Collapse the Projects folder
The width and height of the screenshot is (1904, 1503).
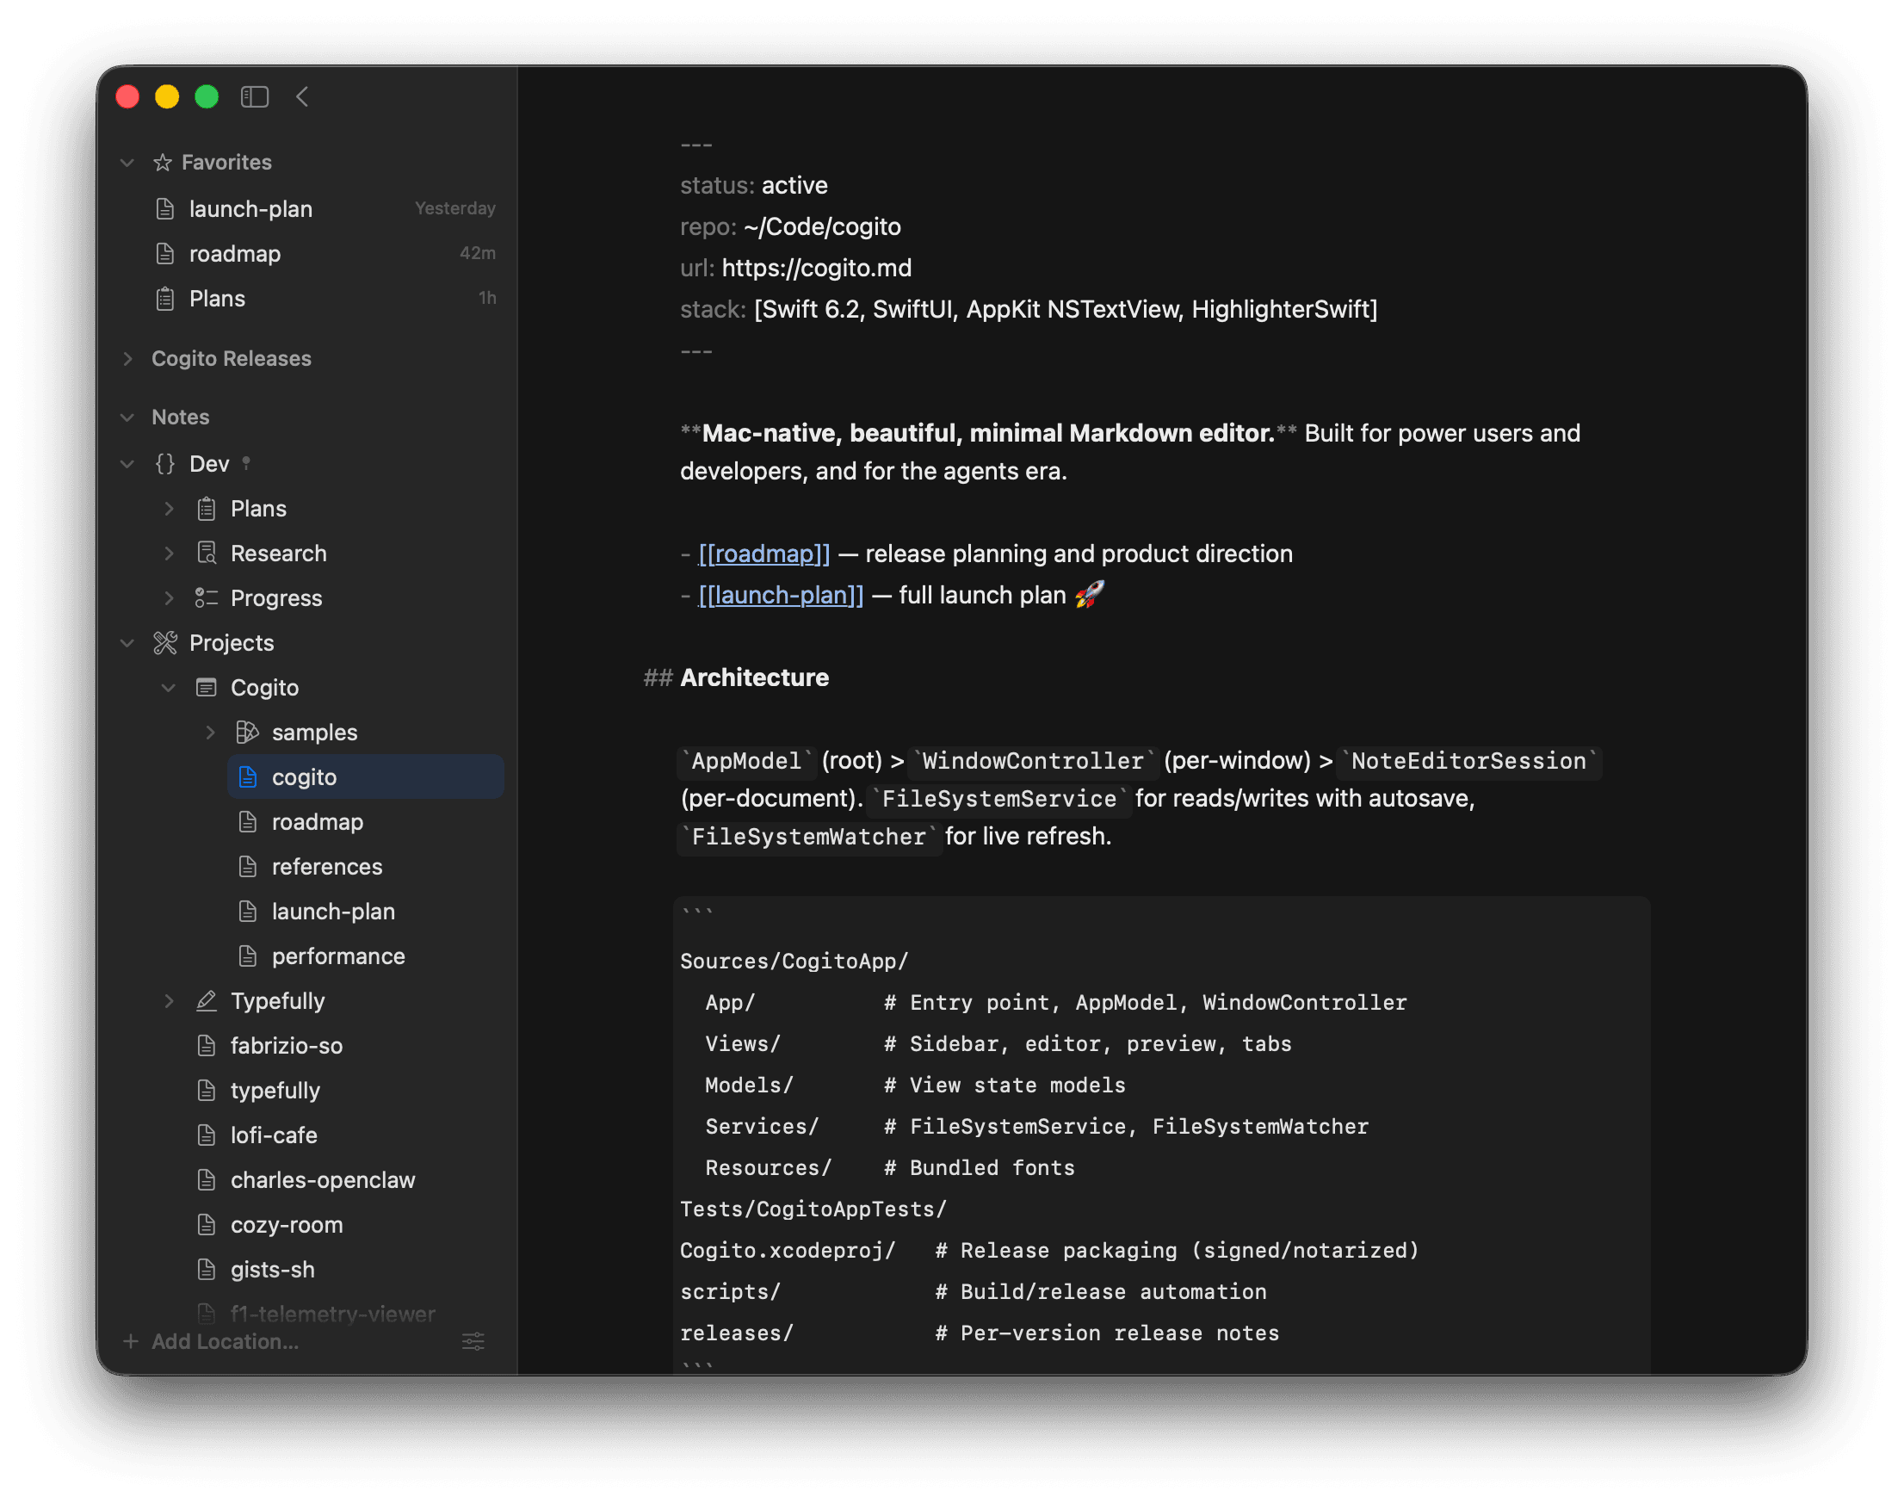tap(127, 643)
